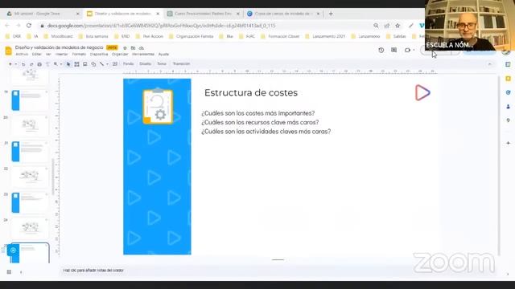Click the add comment toolbar icon
The height and width of the screenshot is (289, 515).
(115, 64)
